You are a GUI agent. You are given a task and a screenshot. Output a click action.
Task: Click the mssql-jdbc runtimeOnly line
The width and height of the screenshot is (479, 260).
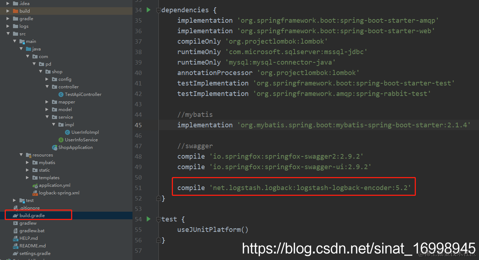coord(273,52)
